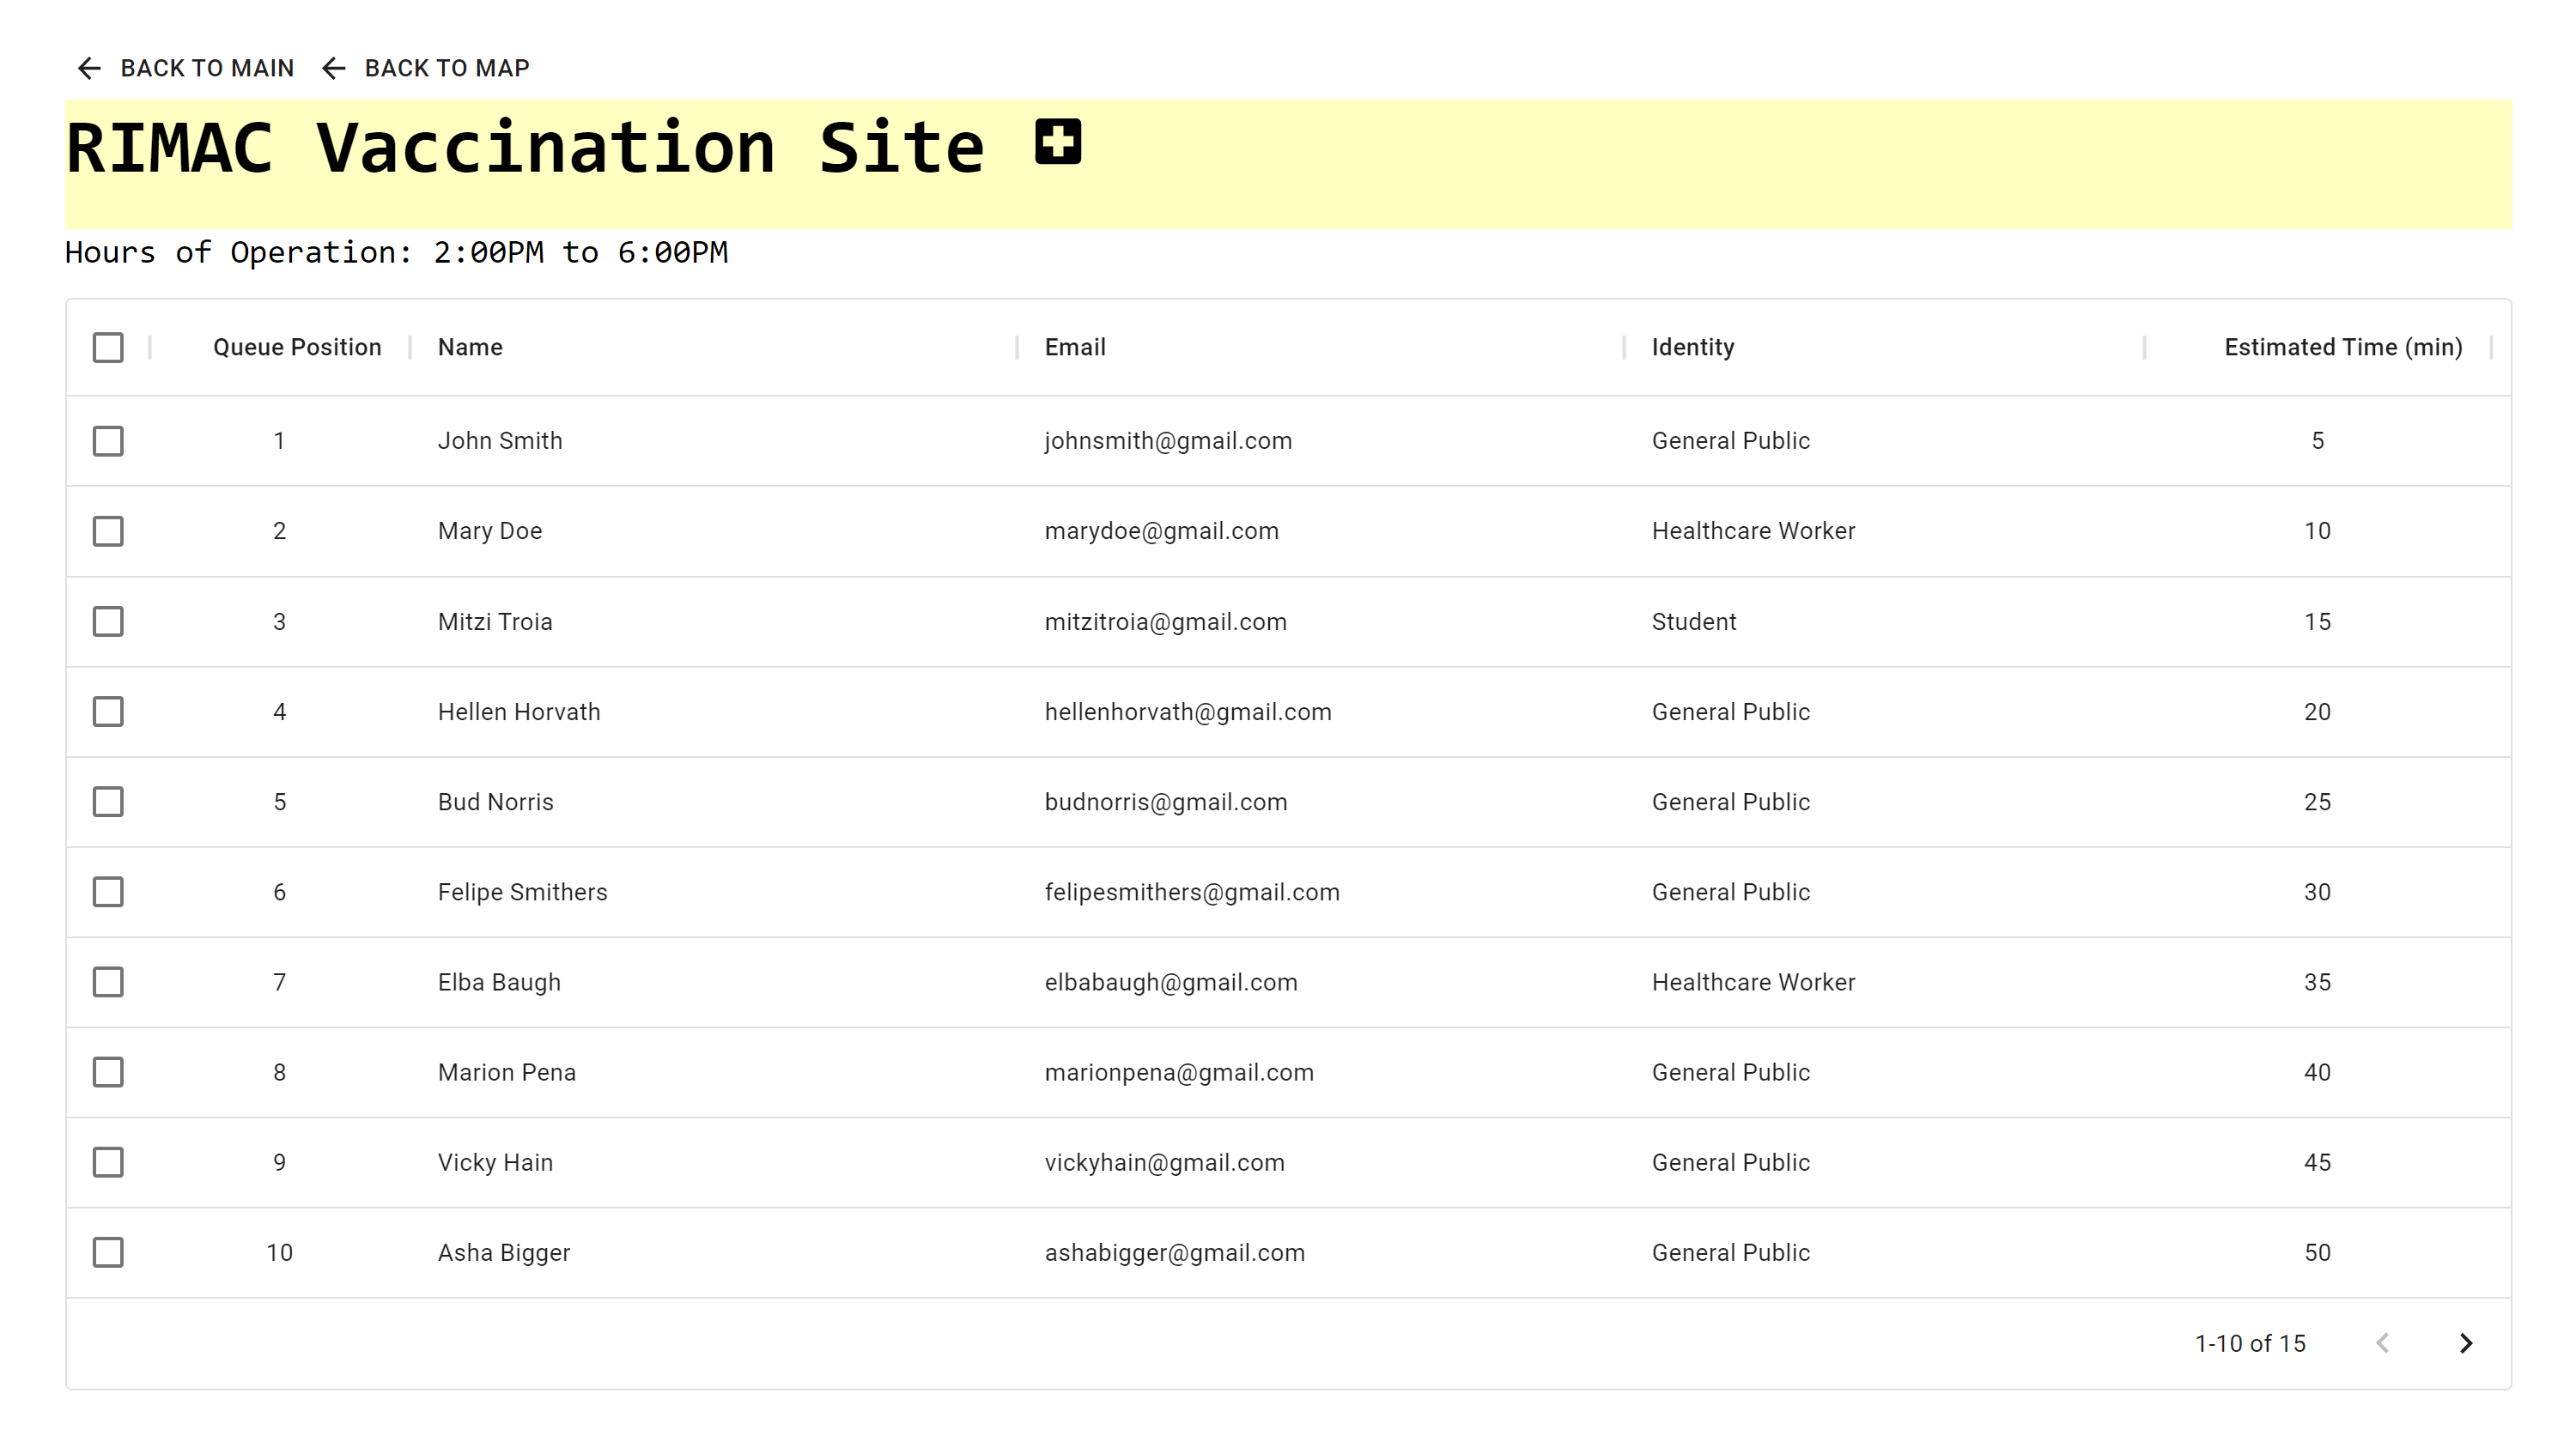Viewport: 2576px width, 1454px height.
Task: Click the column separator after Name header
Action: coord(1017,348)
